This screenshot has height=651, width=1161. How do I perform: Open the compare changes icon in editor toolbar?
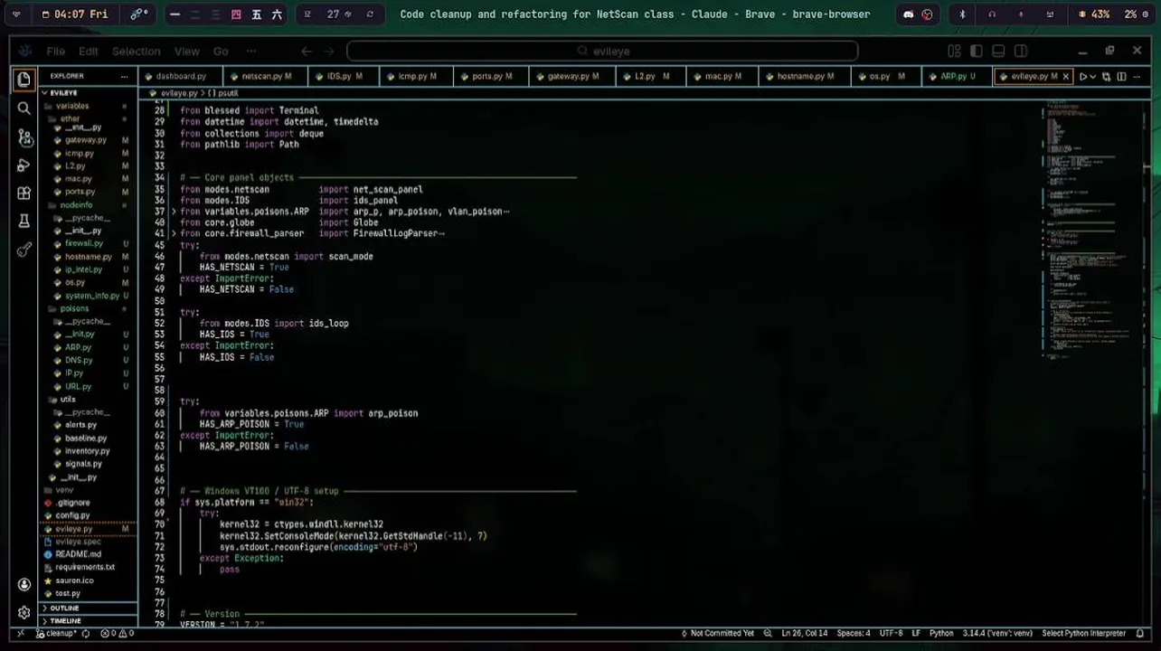[1106, 77]
